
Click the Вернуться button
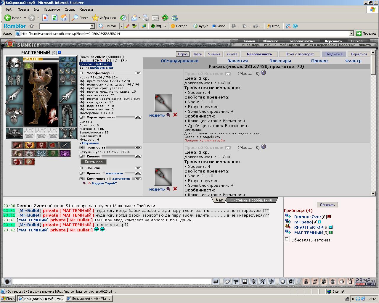tap(359, 54)
